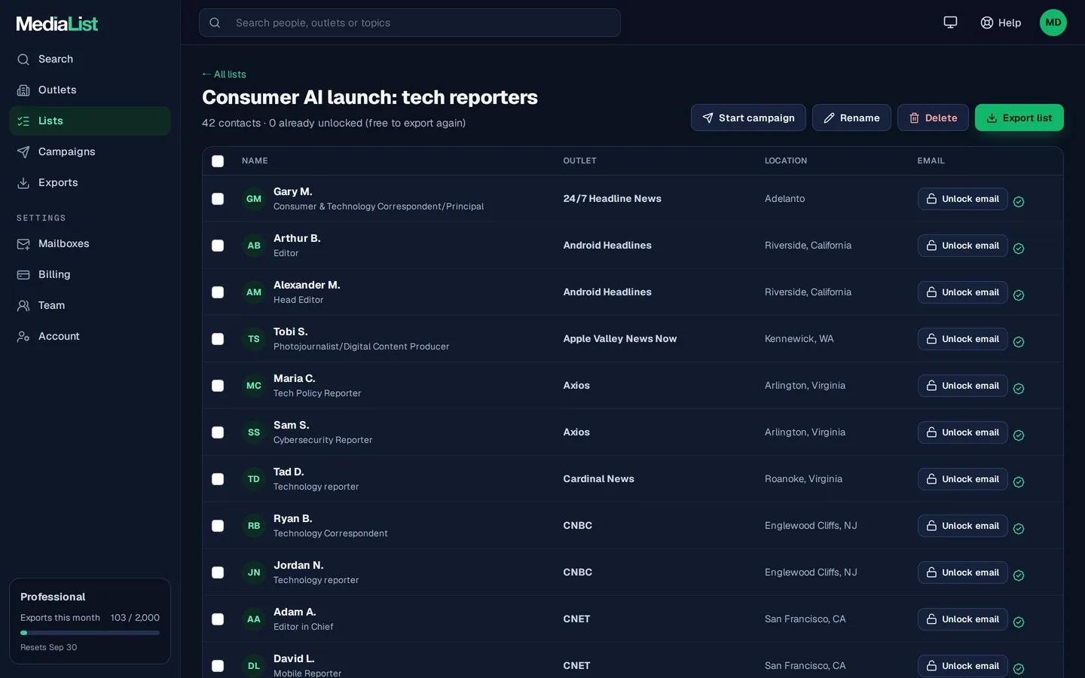Click the Professional plan card

(x=90, y=621)
